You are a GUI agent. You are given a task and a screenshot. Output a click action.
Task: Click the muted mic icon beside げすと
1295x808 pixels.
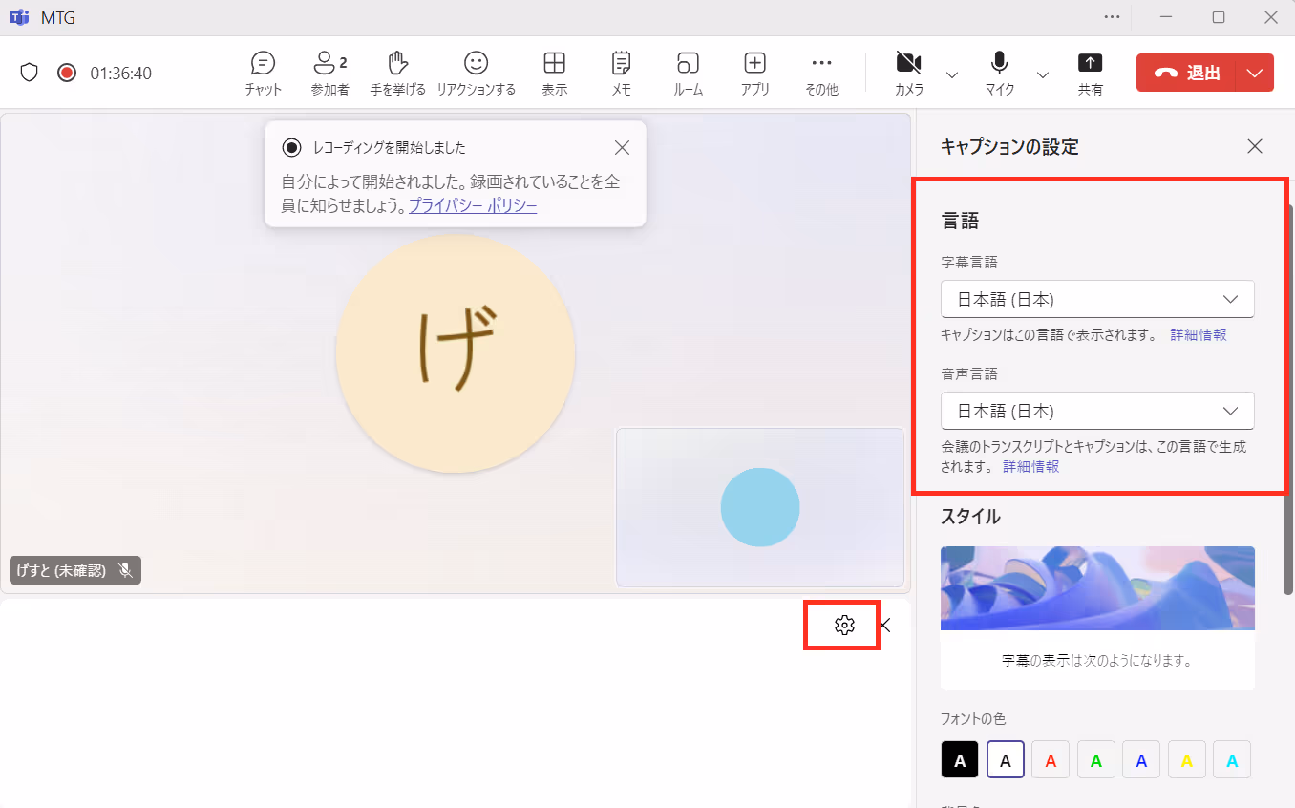125,570
